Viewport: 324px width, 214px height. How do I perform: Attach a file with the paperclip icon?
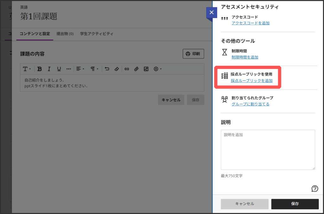tap(136, 69)
